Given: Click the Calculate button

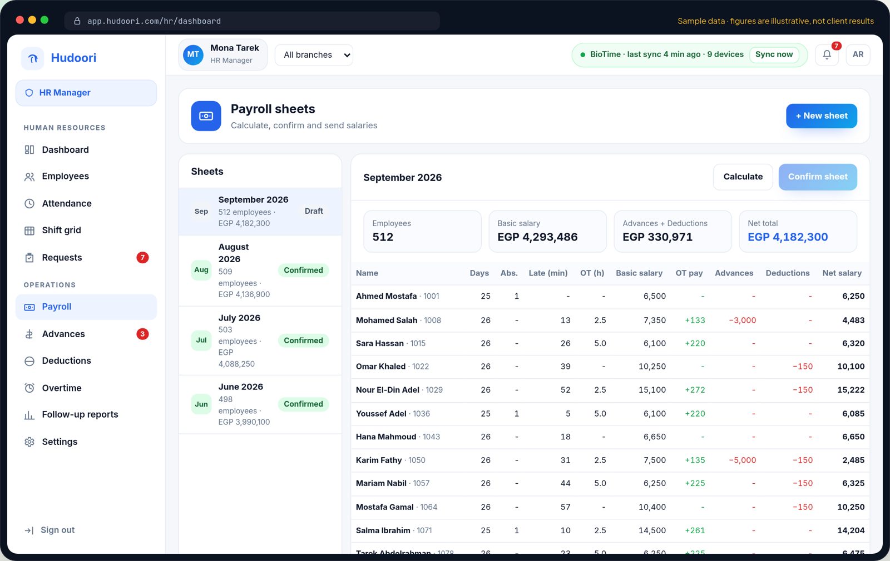Looking at the screenshot, I should pyautogui.click(x=743, y=177).
